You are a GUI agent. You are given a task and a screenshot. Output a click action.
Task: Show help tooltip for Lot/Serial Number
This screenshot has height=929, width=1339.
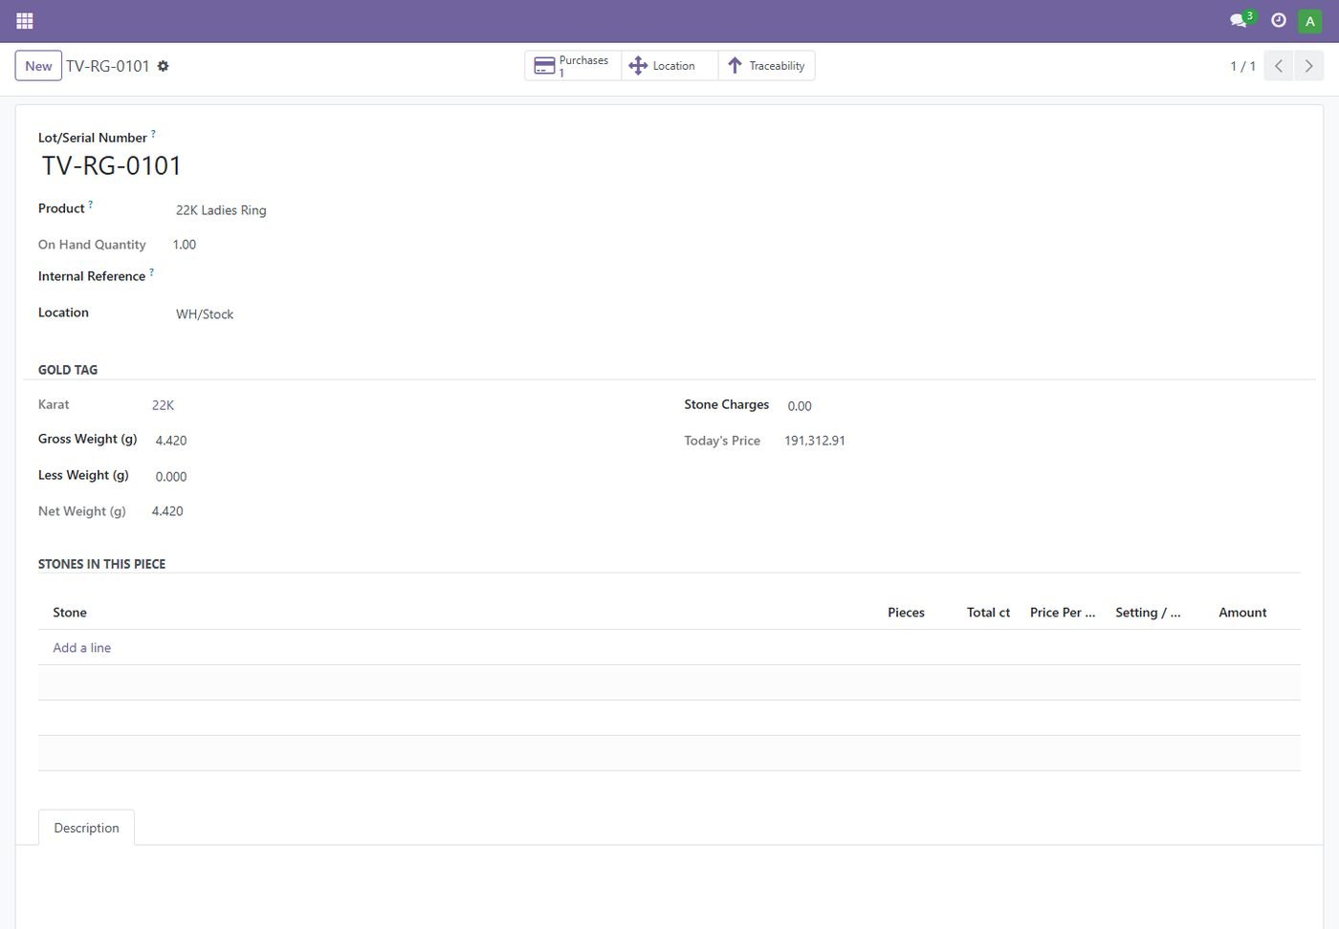point(153,134)
